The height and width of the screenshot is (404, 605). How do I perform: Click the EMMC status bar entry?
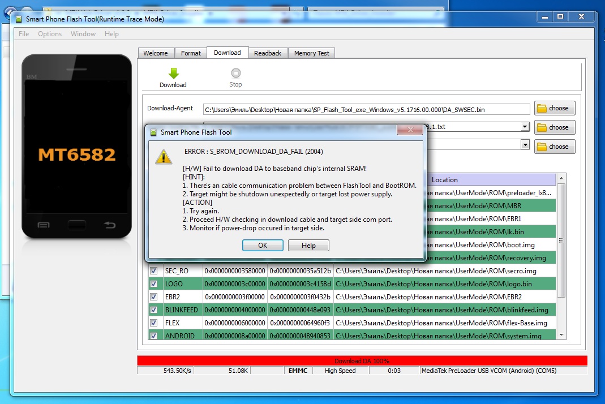[x=298, y=371]
